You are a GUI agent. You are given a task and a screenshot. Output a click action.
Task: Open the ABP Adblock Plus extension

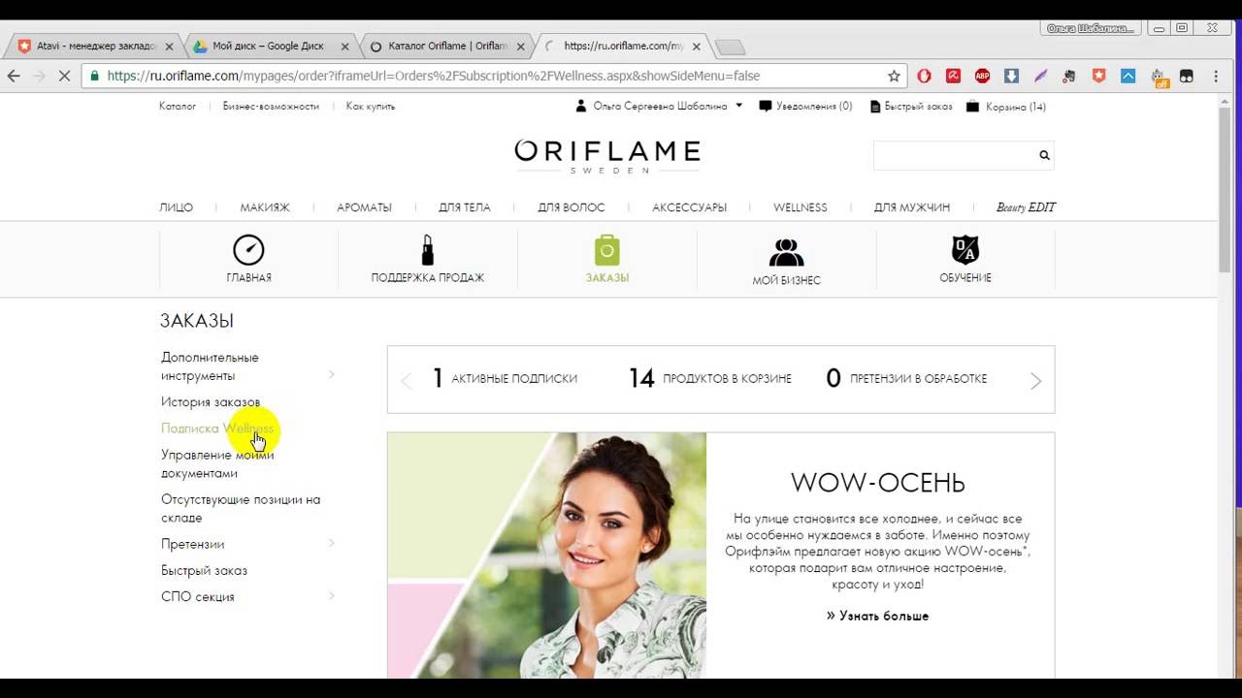coord(982,76)
